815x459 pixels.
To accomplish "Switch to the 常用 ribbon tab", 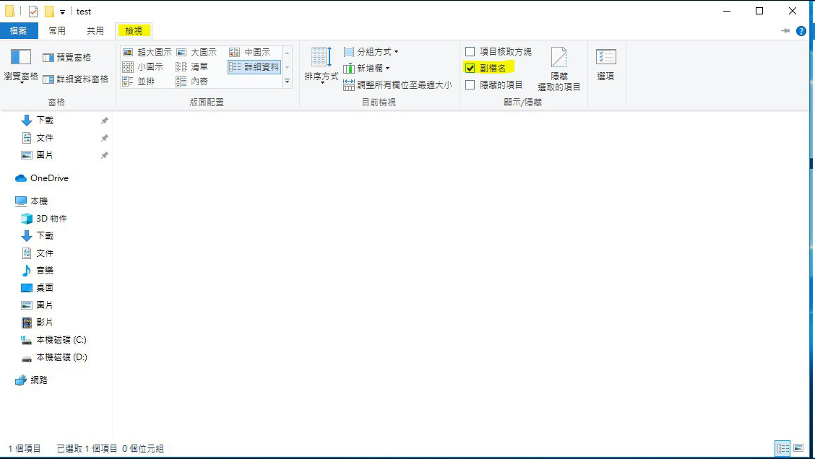I will (x=57, y=31).
